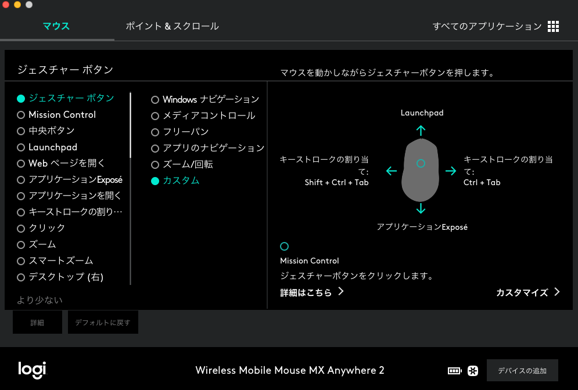
Task: Click the アプリケーションExposé label below the mouse
Action: [422, 227]
